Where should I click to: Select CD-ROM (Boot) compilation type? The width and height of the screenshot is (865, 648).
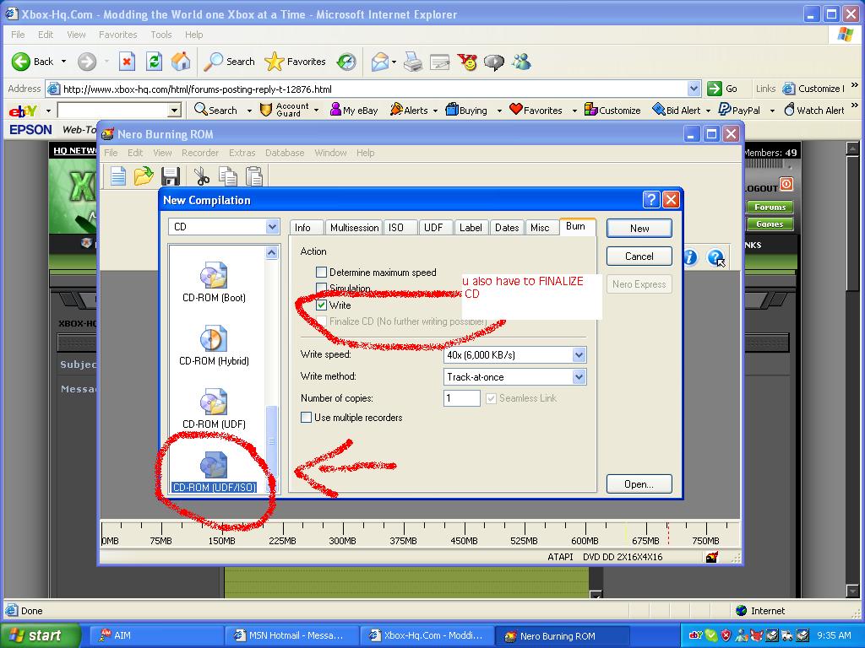pos(214,283)
